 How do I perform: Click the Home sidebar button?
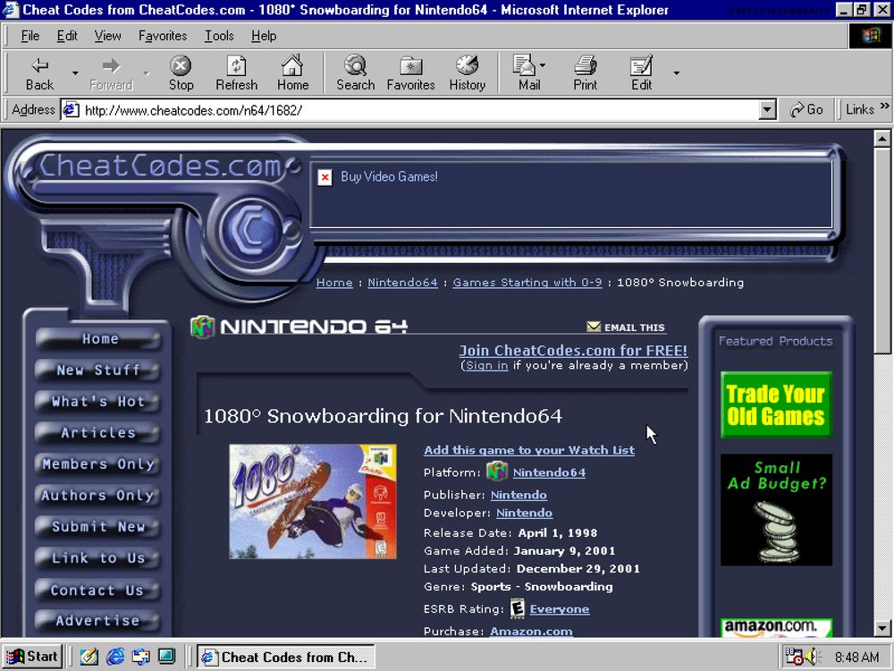click(98, 339)
